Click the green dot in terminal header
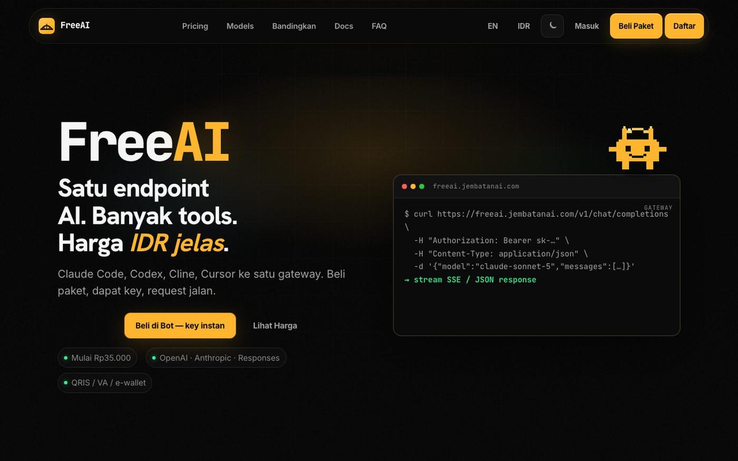Viewport: 738px width, 461px height. pyautogui.click(x=422, y=187)
